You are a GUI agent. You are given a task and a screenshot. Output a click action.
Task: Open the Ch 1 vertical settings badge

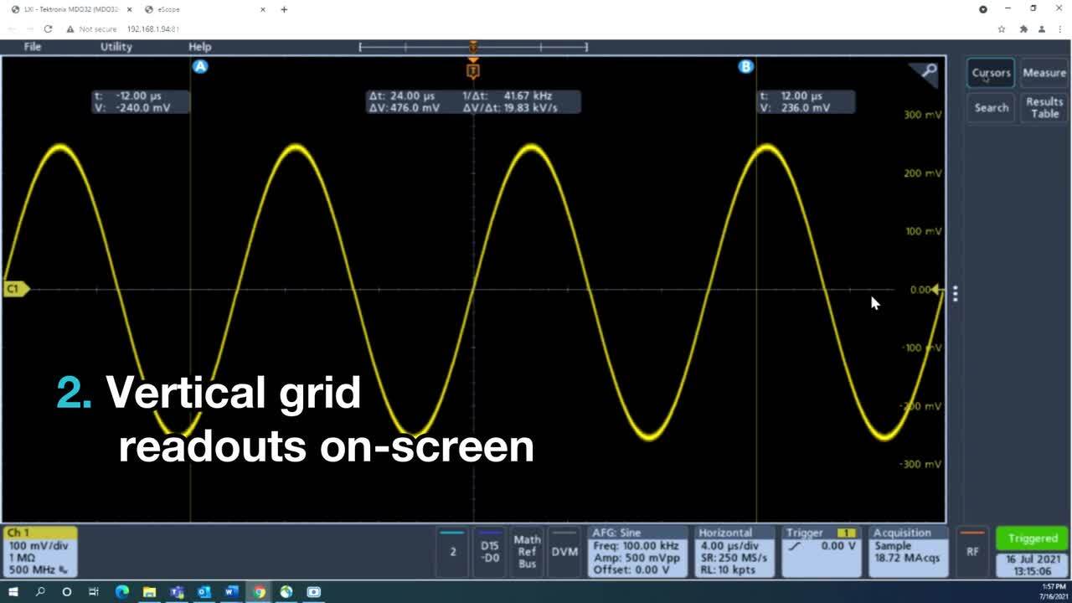40,551
